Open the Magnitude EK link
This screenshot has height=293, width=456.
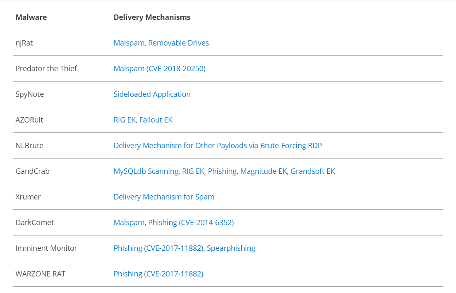263,171
